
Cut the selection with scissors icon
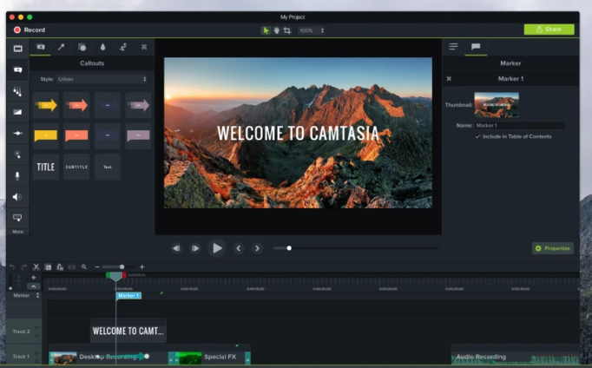pyautogui.click(x=36, y=267)
